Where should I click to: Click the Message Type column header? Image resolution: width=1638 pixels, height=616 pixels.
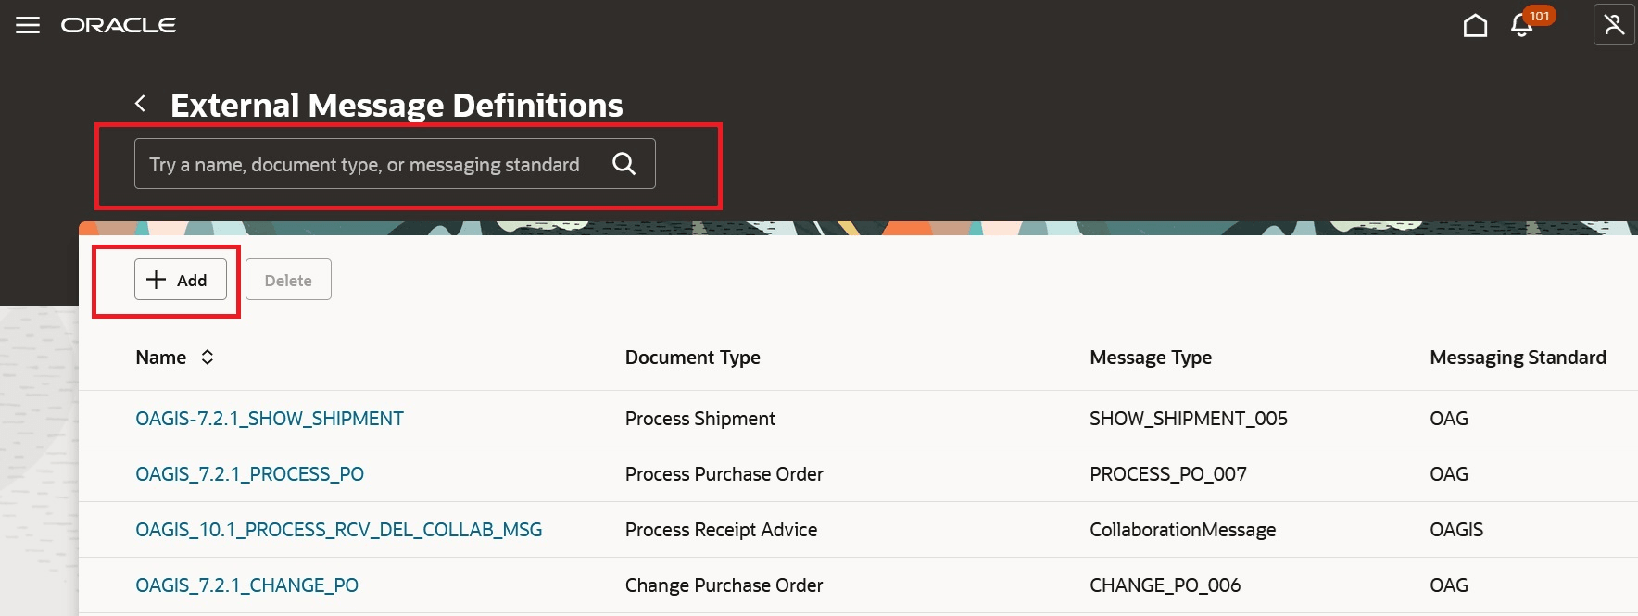(1150, 358)
